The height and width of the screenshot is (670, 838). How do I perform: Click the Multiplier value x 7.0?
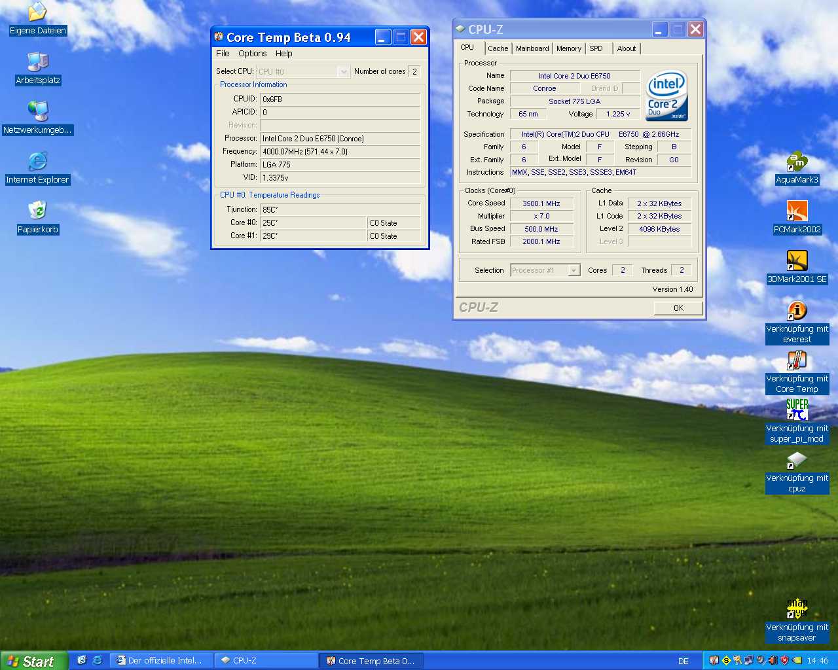[541, 216]
